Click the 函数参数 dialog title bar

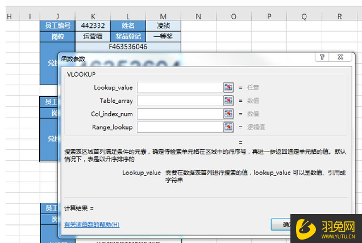(x=187, y=59)
